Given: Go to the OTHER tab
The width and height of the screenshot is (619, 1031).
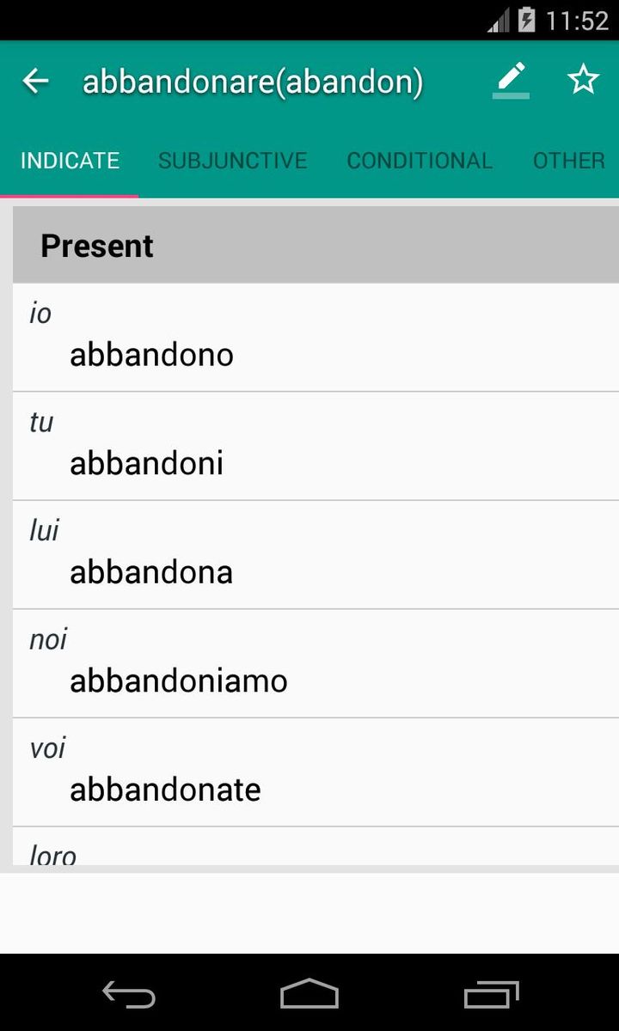Looking at the screenshot, I should point(568,161).
